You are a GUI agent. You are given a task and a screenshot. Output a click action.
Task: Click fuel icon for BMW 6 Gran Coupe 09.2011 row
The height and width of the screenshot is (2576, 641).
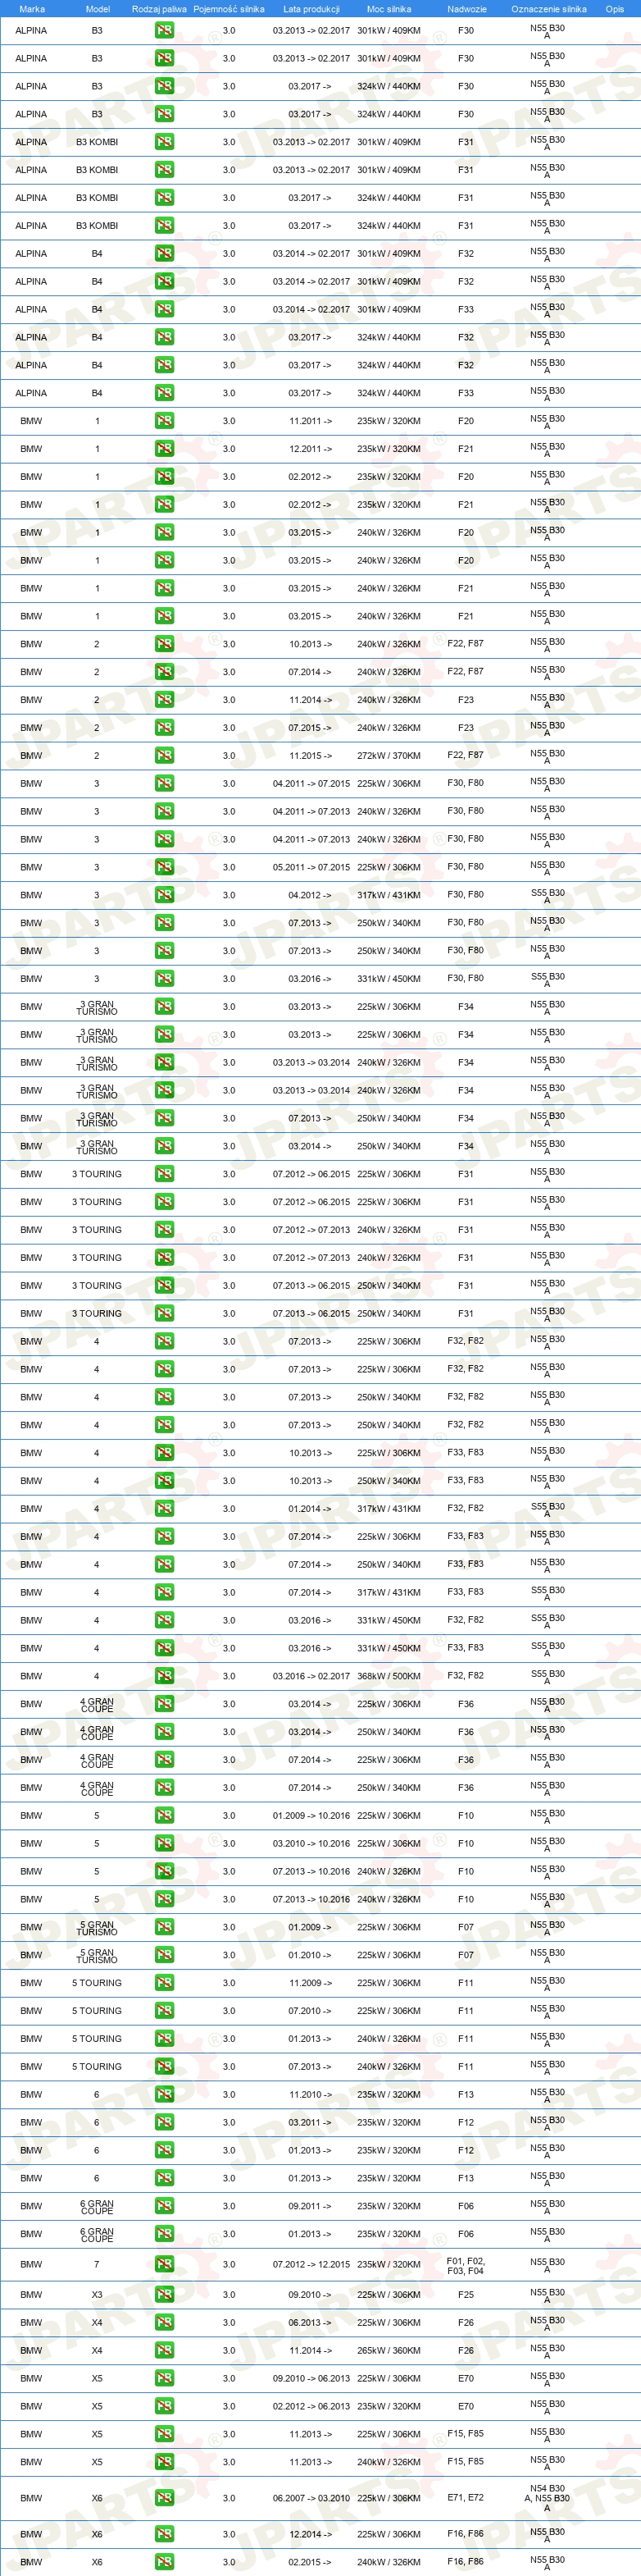165,2206
